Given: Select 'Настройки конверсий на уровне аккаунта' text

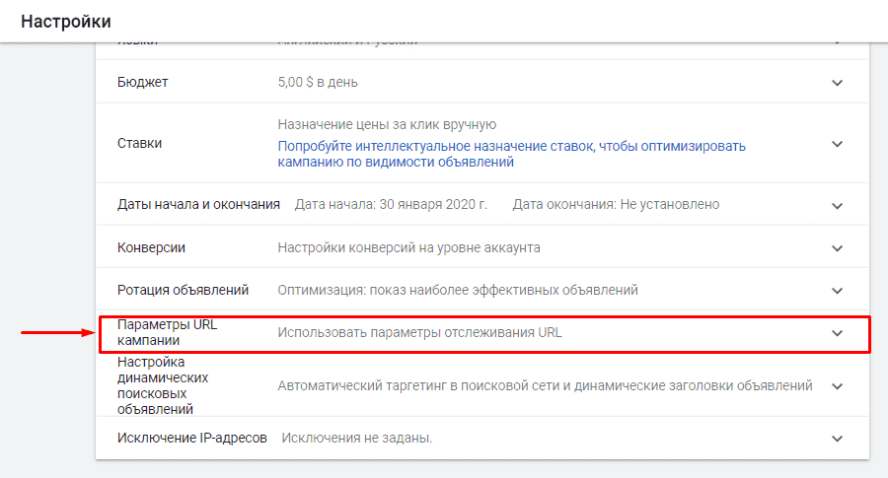Looking at the screenshot, I should tap(408, 247).
